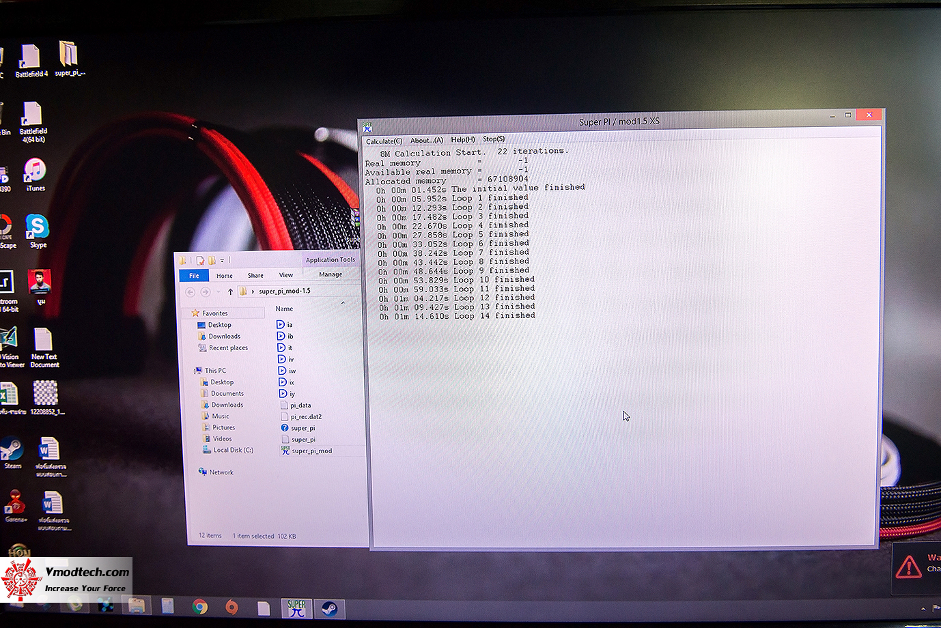Select the Battlefield 4 (64 bit) desktop shortcut
Image resolution: width=941 pixels, height=628 pixels.
tap(32, 122)
